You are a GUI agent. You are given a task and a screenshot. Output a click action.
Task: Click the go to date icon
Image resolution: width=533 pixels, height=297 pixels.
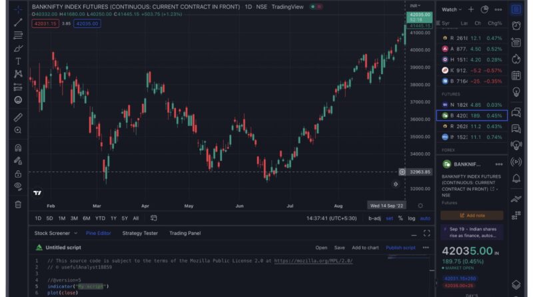154,218
